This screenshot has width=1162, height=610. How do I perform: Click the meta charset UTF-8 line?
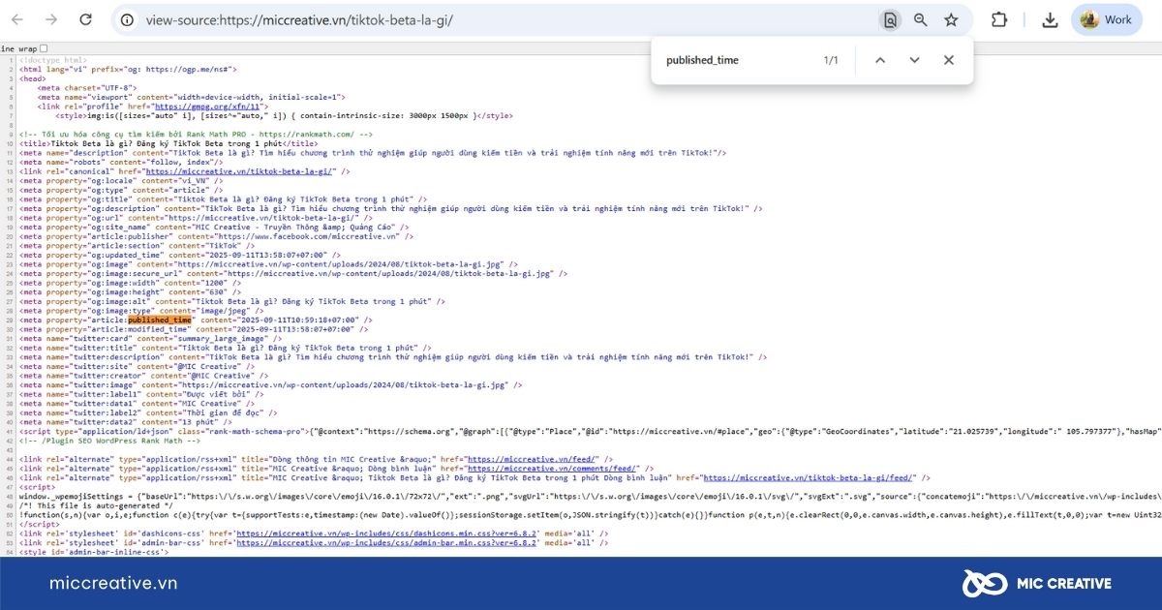(x=88, y=88)
